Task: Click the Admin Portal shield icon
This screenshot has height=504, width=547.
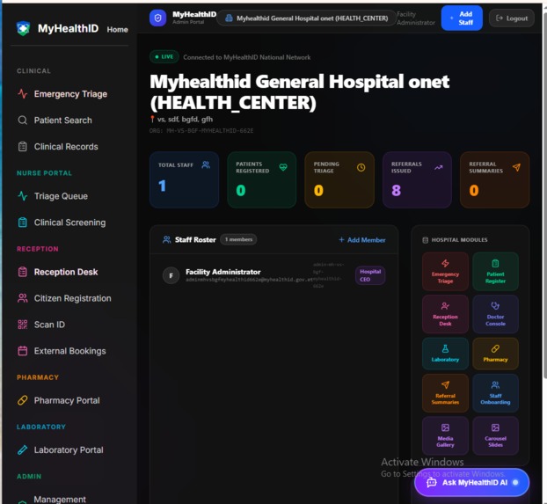Action: tap(158, 18)
